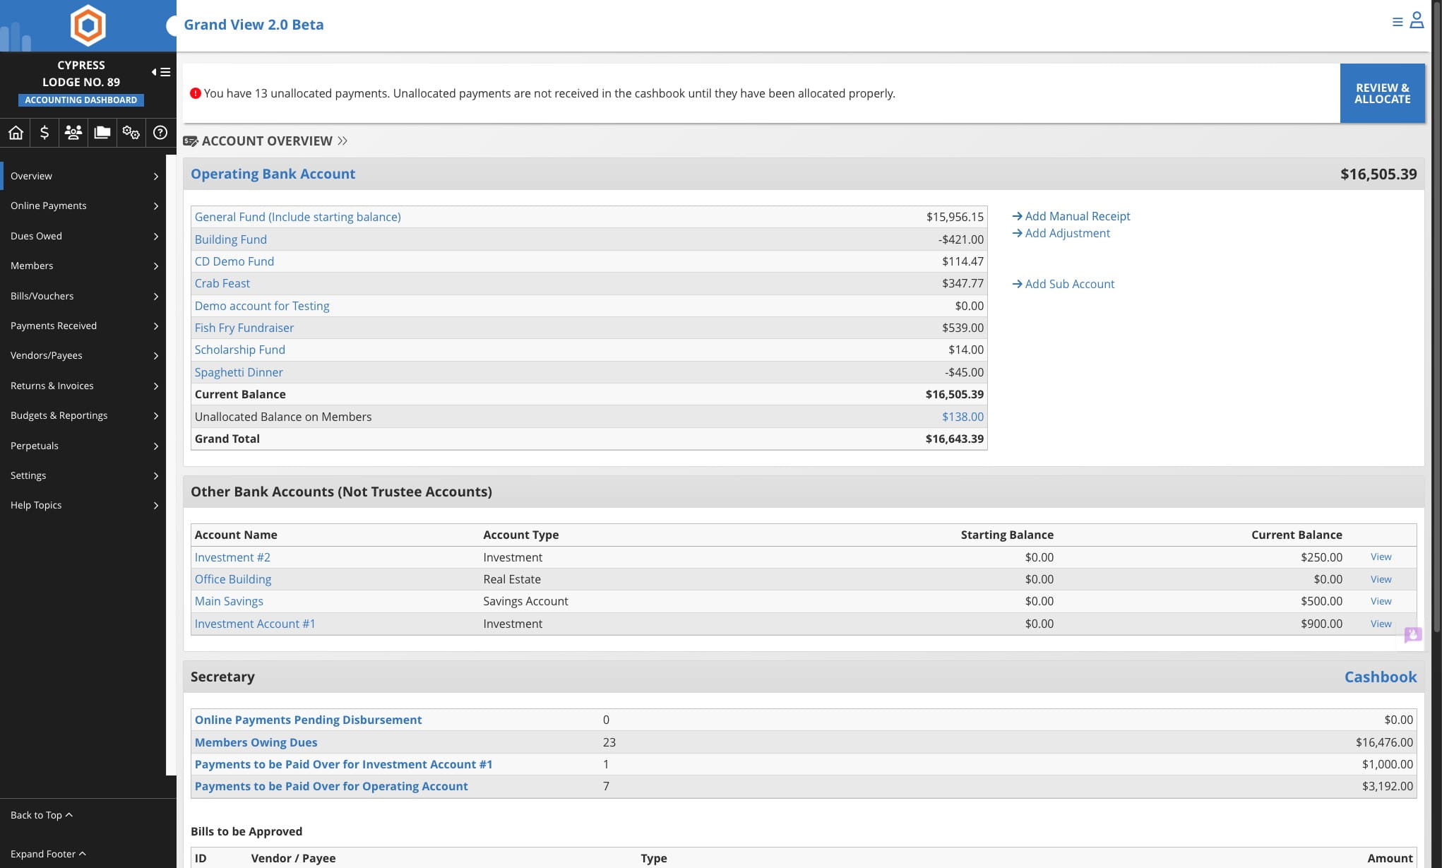Open Payments to be Paid Over for Operating Account
1442x868 pixels.
(x=331, y=786)
